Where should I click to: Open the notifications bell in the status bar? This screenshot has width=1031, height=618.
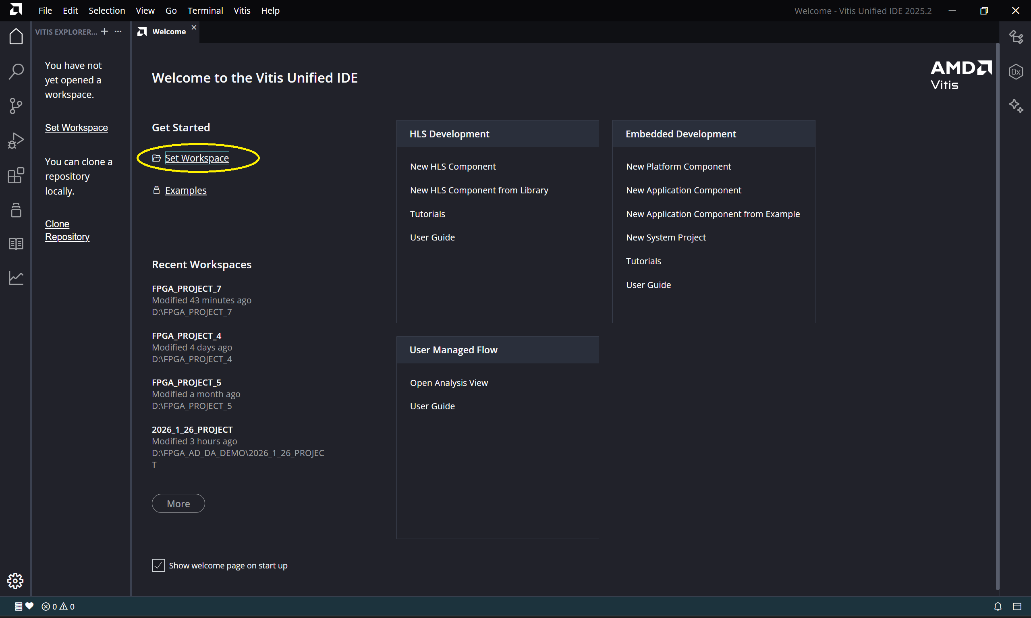998,606
